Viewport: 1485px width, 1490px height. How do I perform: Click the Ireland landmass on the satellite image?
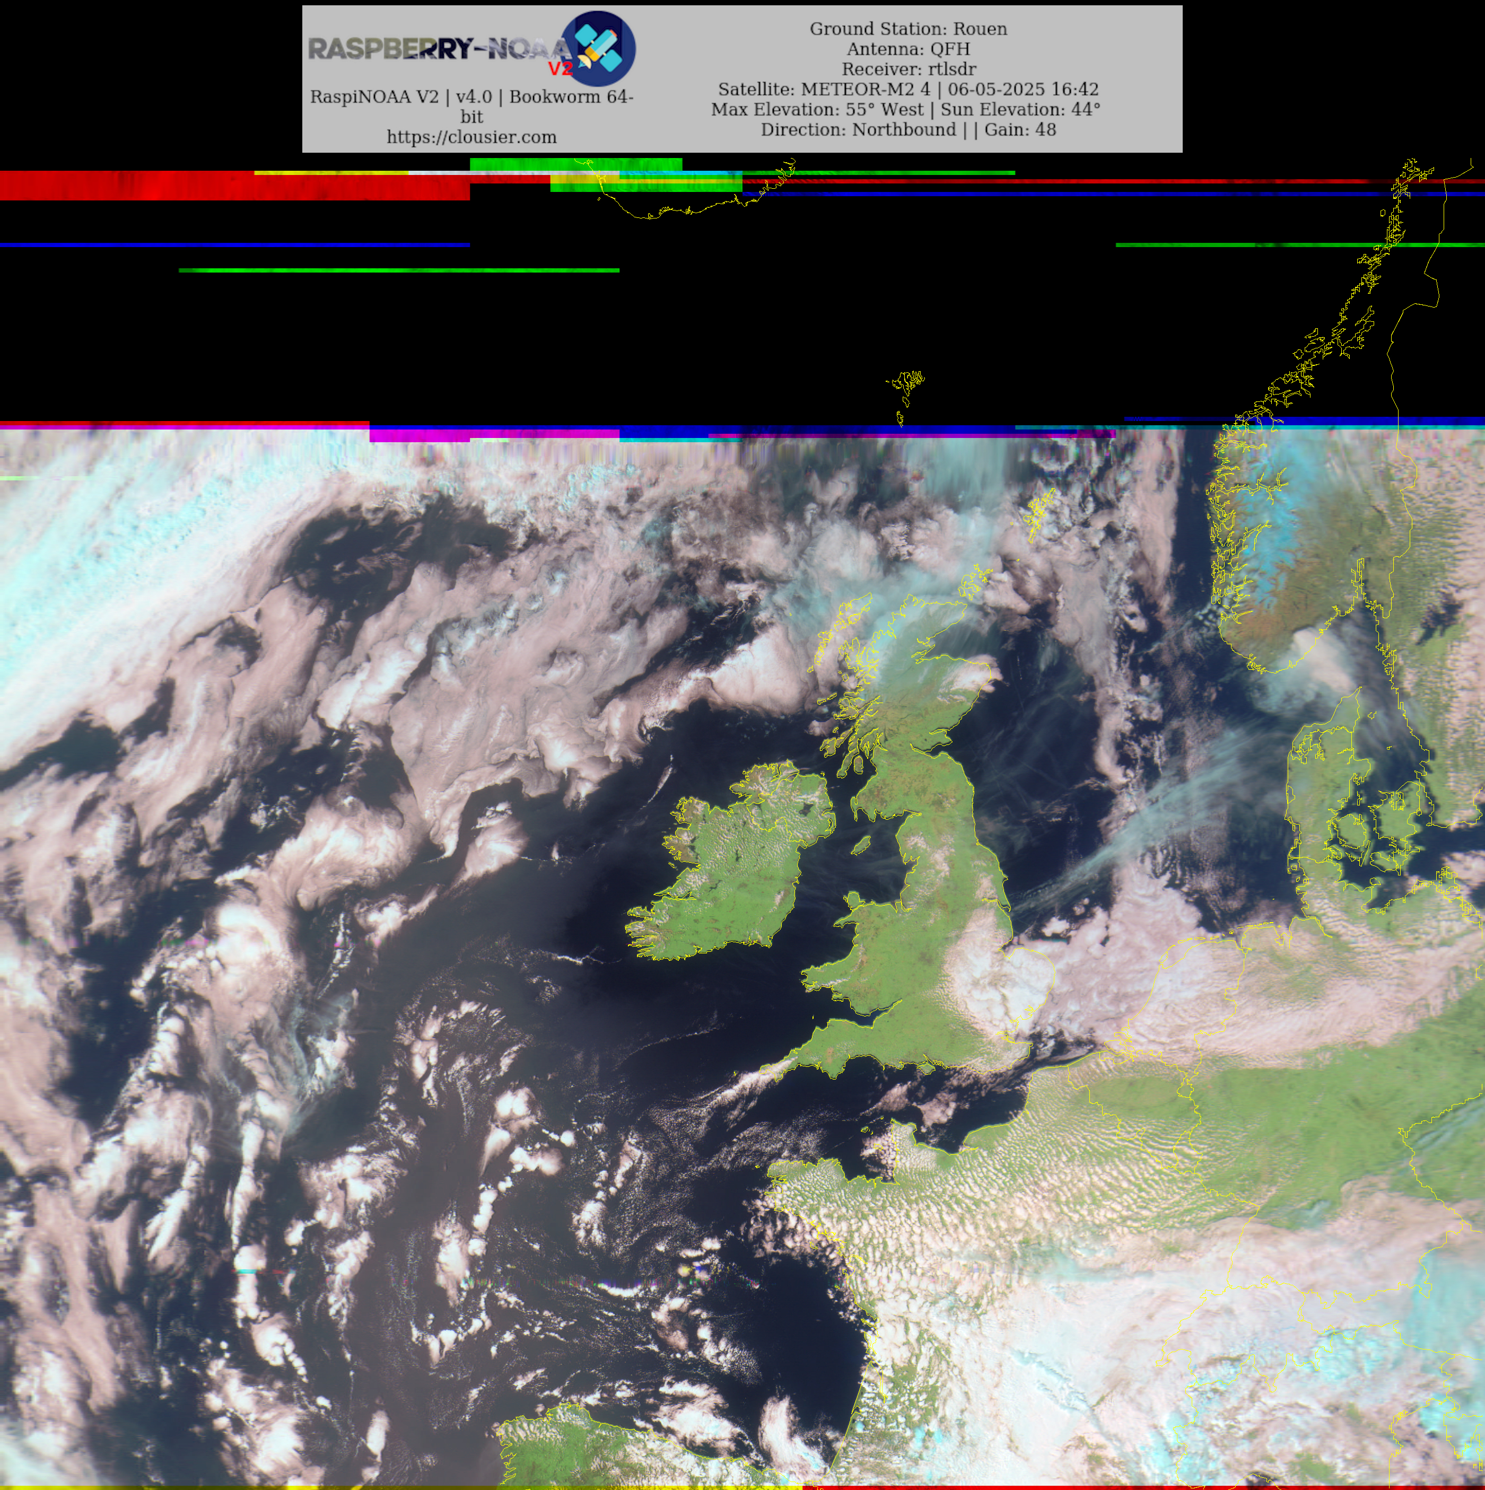click(733, 862)
